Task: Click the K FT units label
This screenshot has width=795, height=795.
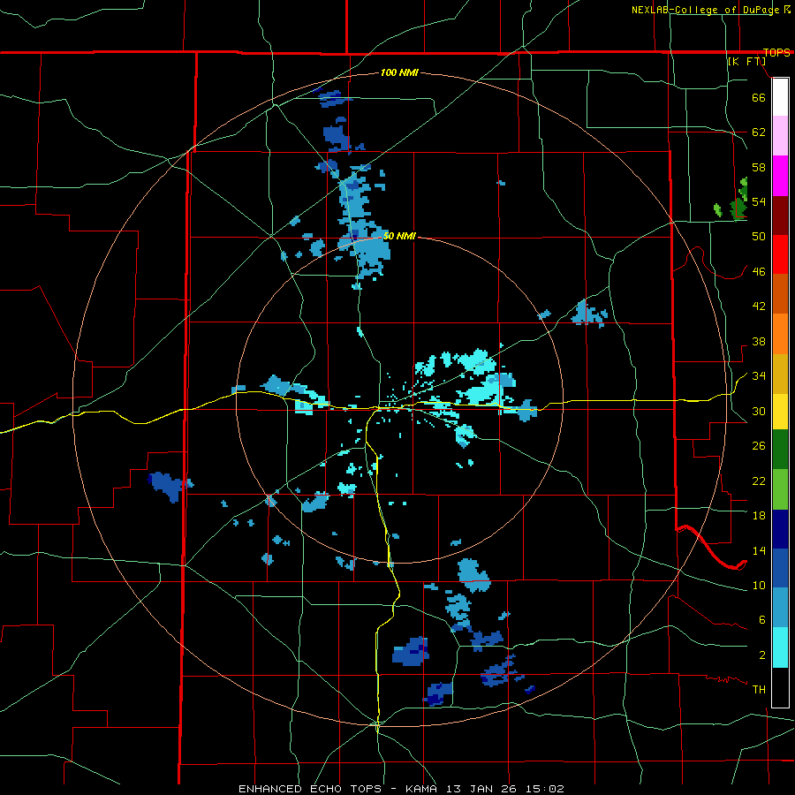Action: tap(746, 61)
